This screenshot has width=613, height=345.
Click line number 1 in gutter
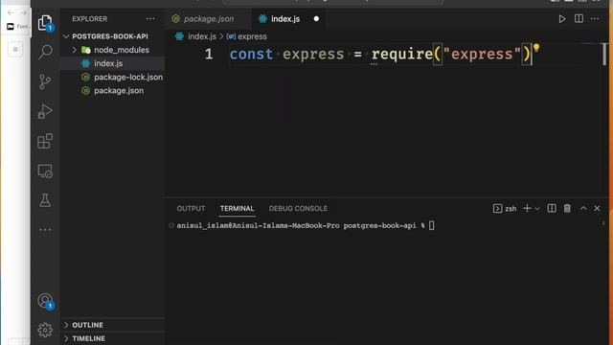(x=209, y=54)
